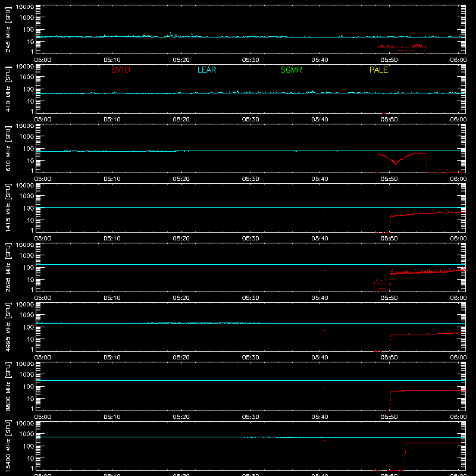
Task: Click the red V-shaped dip in 610 MHz trace
Action: click(x=395, y=163)
